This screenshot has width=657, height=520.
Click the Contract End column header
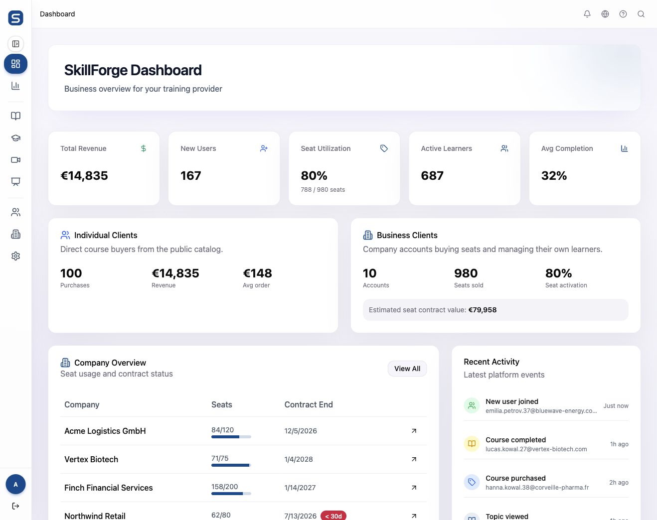[x=309, y=404]
